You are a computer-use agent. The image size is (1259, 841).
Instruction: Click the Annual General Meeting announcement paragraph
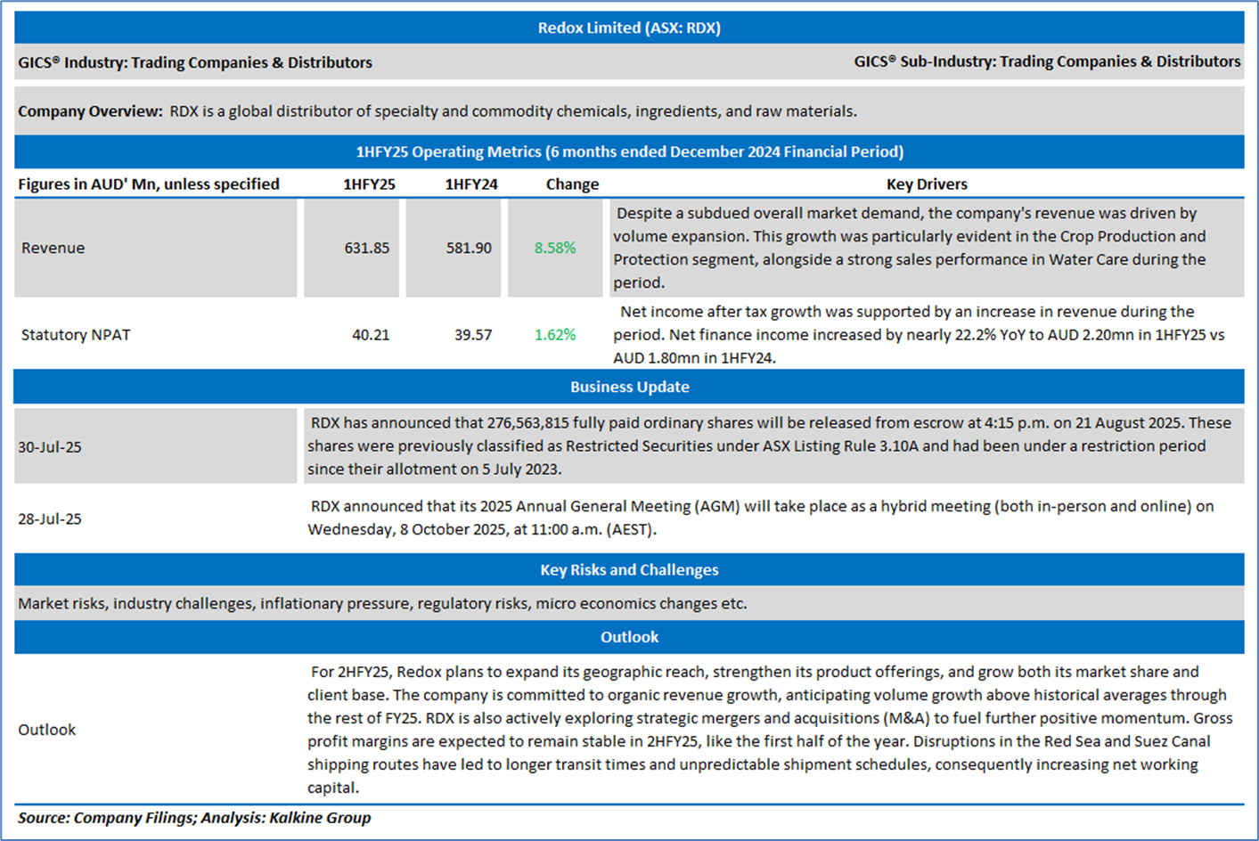pos(761,518)
